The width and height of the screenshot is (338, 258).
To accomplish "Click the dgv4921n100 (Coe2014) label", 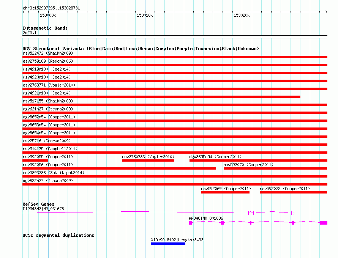I will tap(47, 93).
